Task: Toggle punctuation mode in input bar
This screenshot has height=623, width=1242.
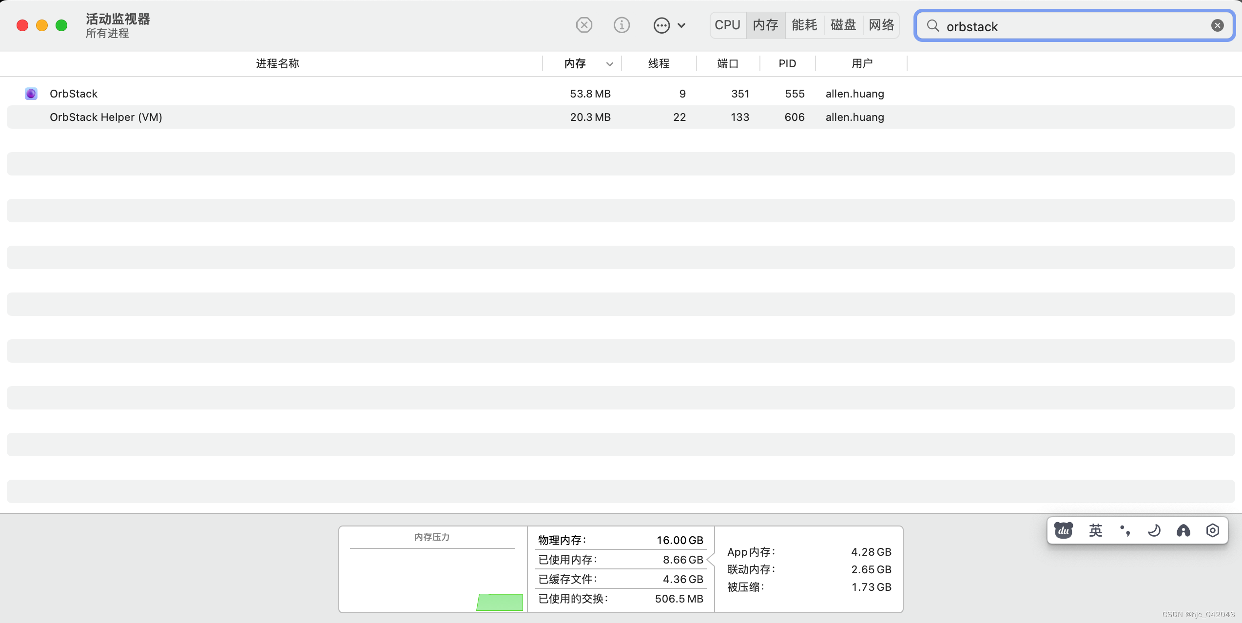Action: (1125, 530)
